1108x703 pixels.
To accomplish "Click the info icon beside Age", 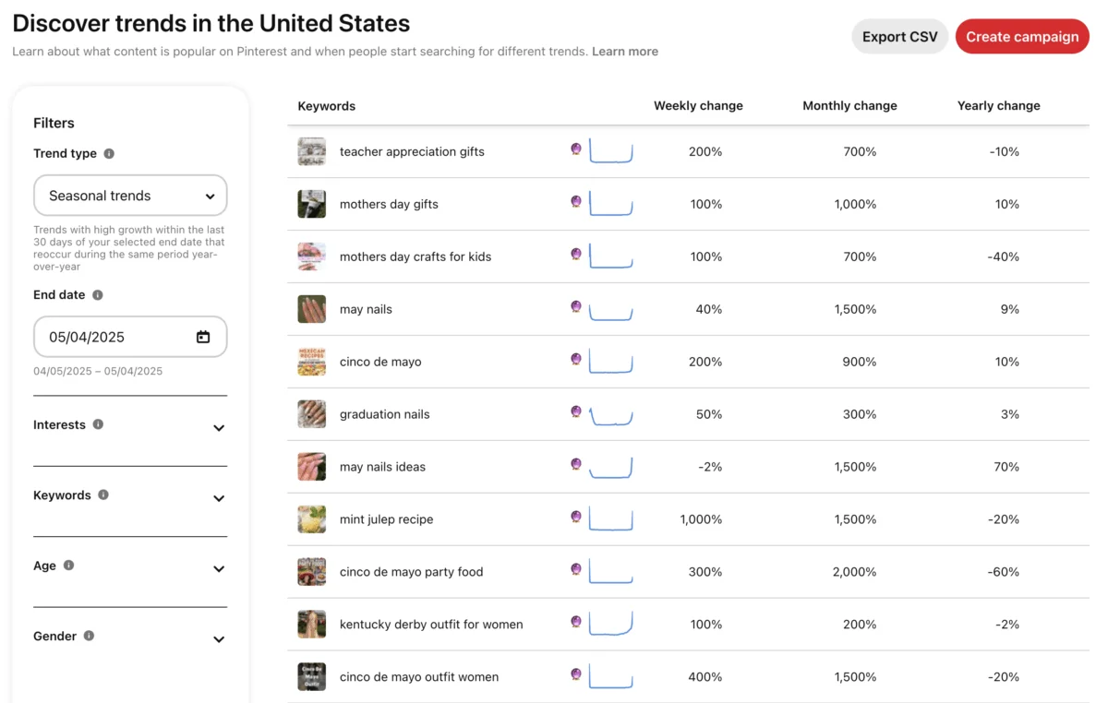I will click(68, 566).
